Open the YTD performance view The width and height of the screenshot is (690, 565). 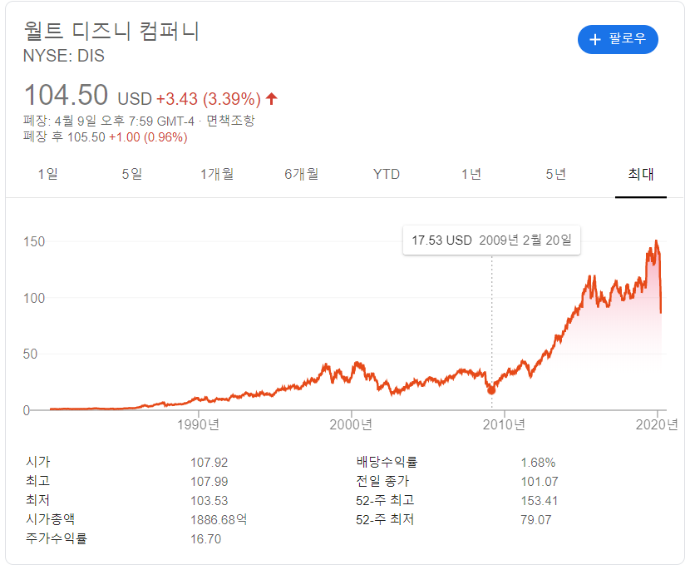[386, 175]
